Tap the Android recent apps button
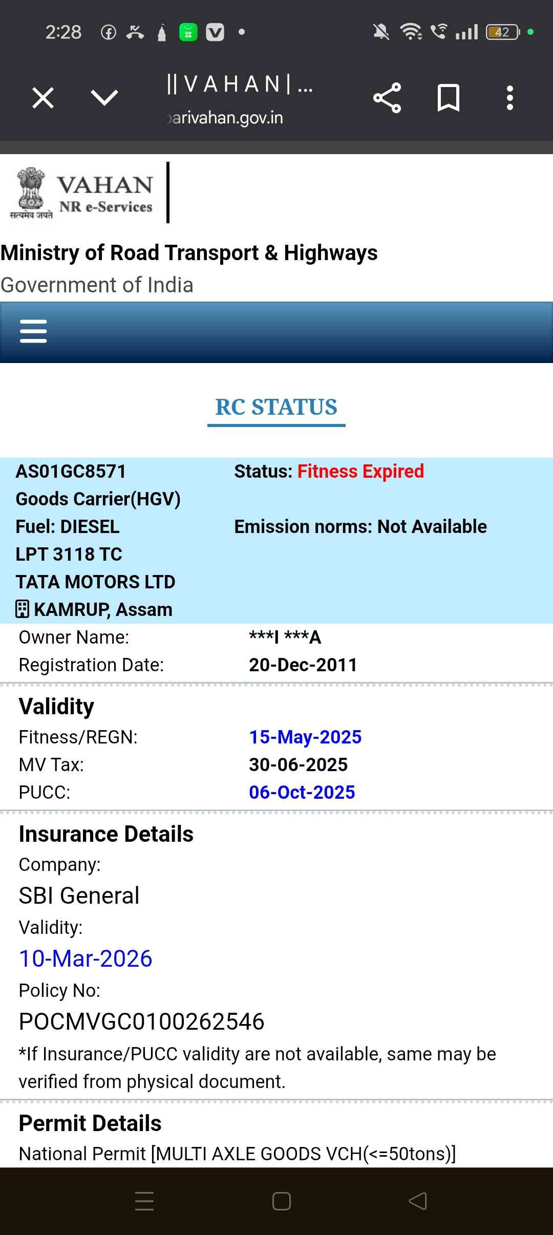The width and height of the screenshot is (553, 1235). tap(144, 1201)
